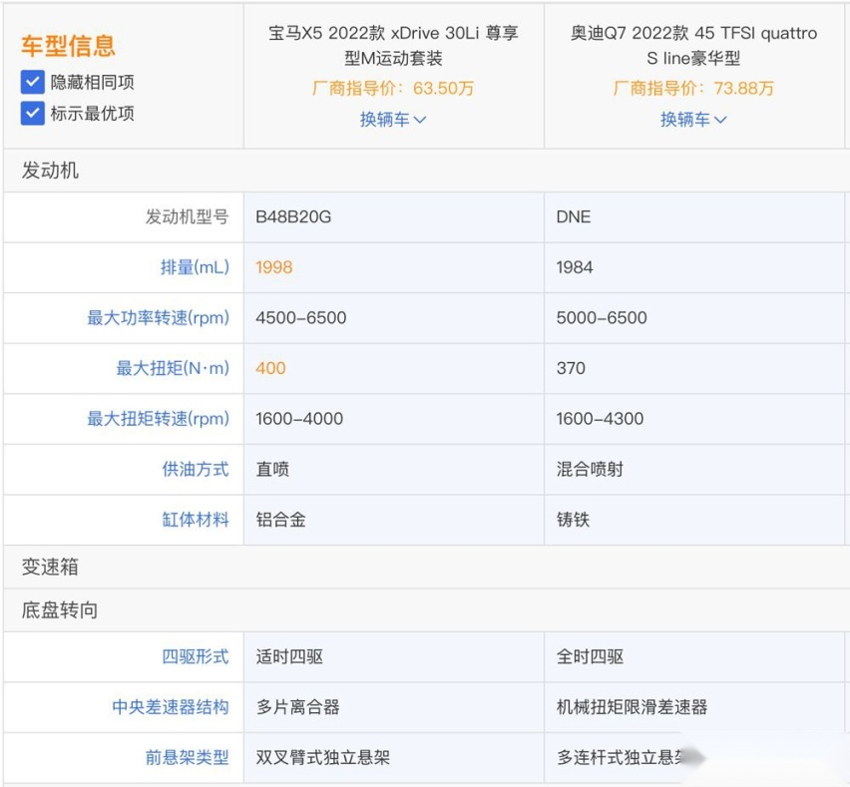Screen dimensions: 850x787
Task: Select the 370 torque value
Action: (x=571, y=368)
